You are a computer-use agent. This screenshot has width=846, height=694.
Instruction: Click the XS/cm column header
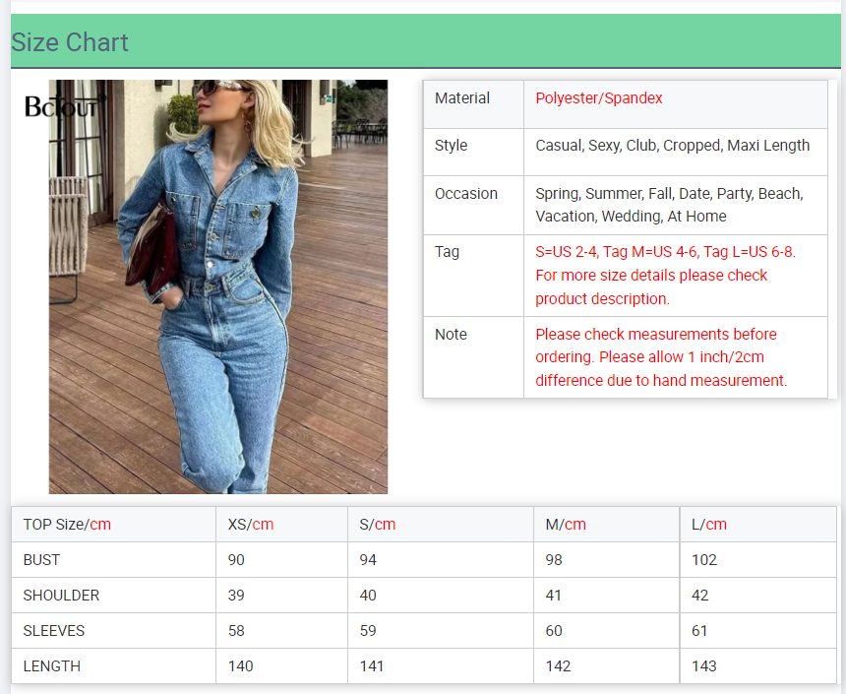click(x=251, y=525)
